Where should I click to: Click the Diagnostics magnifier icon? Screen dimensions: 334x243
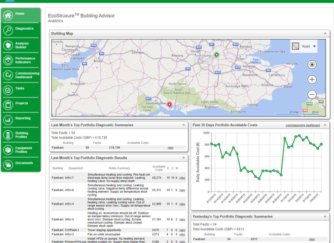pyautogui.click(x=8, y=30)
